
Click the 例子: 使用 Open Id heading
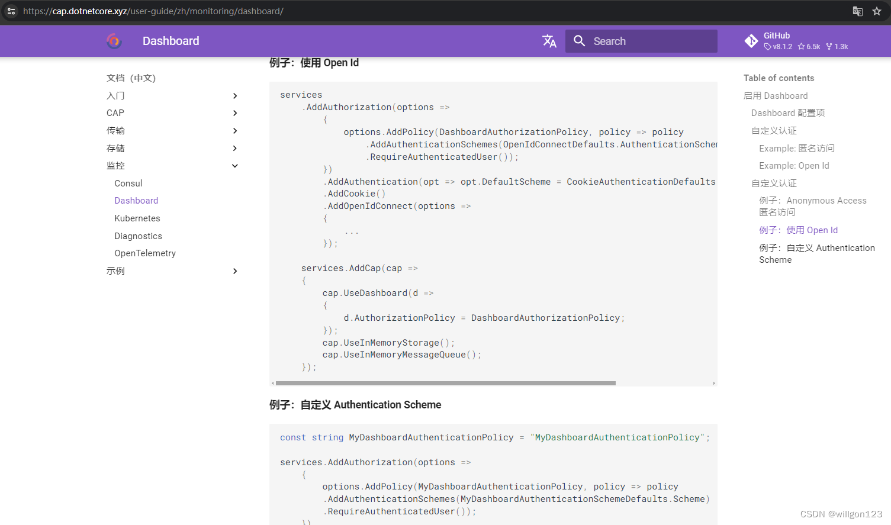click(x=314, y=63)
